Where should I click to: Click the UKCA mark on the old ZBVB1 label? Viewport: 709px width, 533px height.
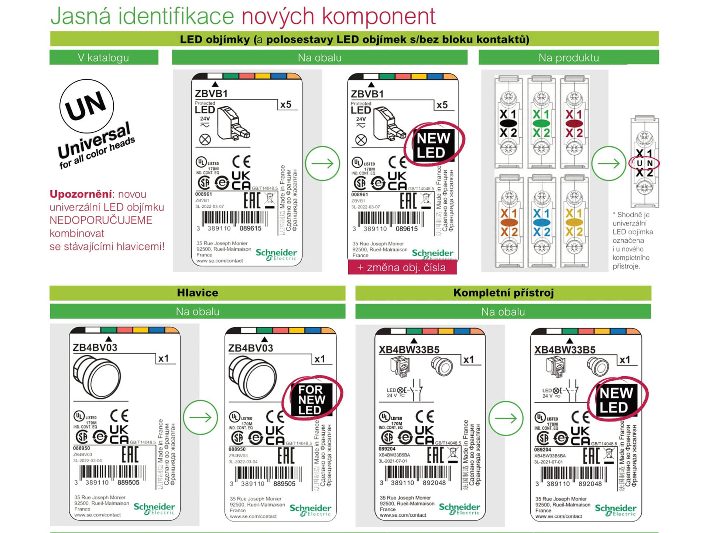tap(241, 181)
